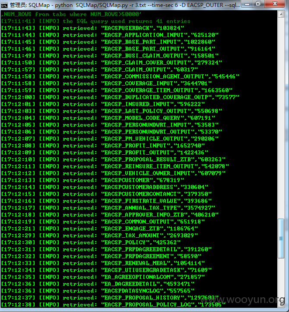Click the EA_DAGREEDETAIL entry
This screenshot has width=289, height=312.
point(98,284)
